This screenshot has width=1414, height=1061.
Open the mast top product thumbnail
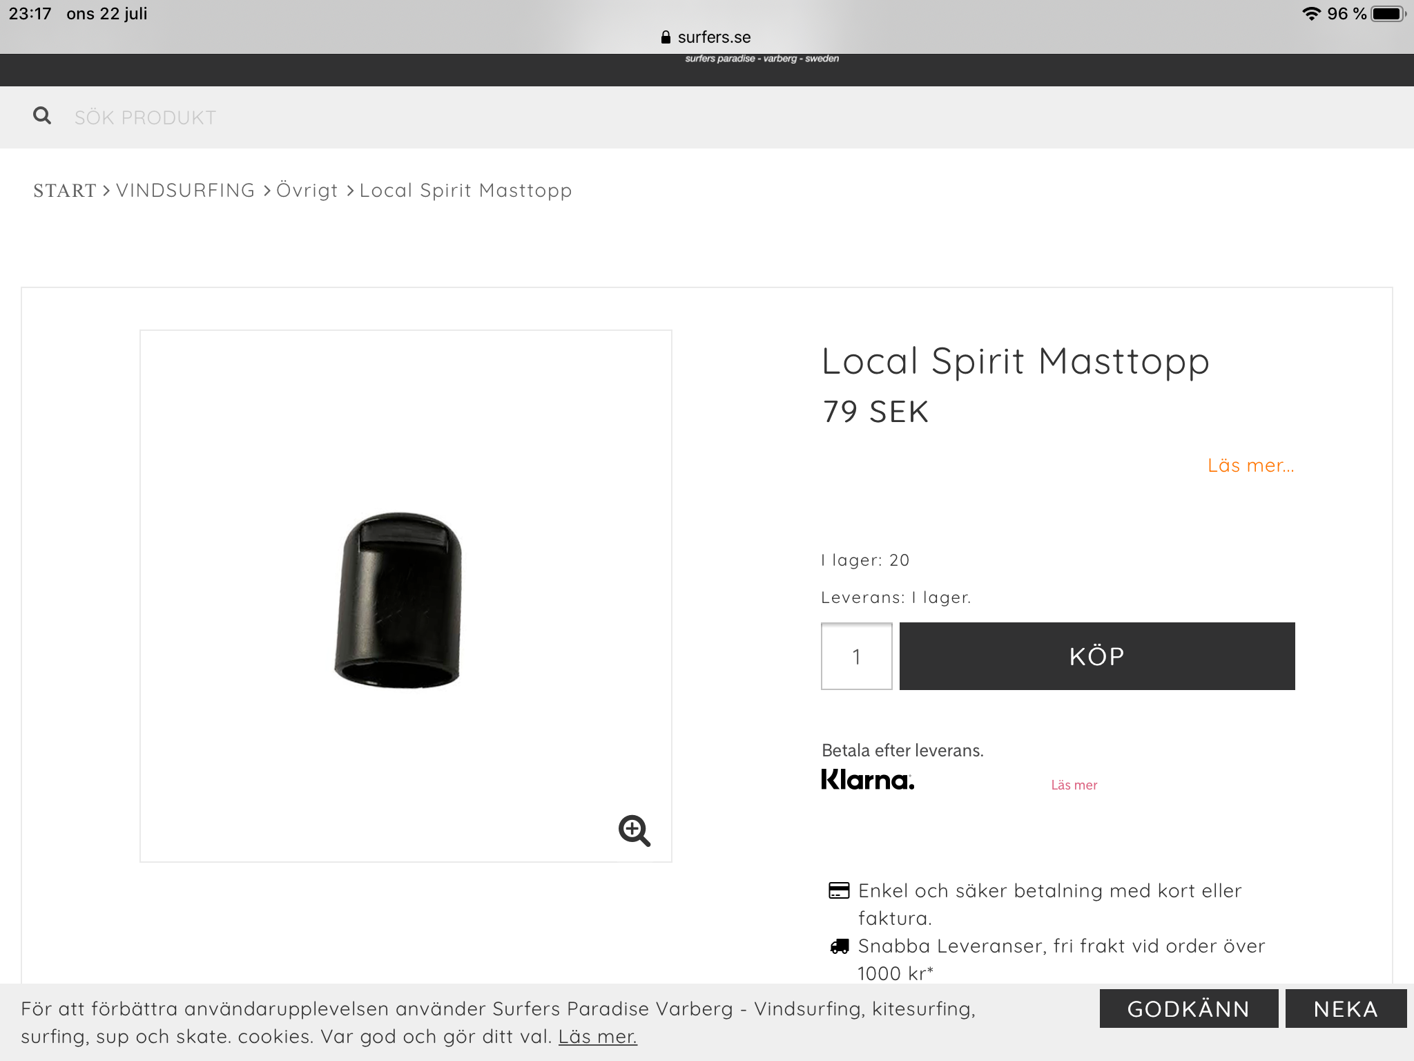[x=398, y=600]
